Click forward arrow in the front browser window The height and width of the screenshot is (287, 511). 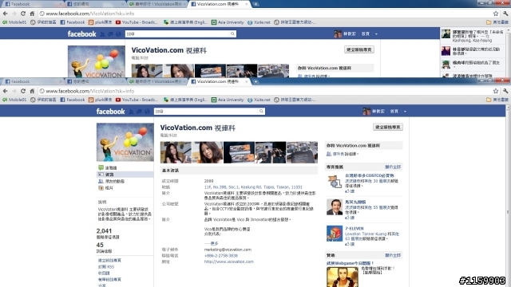click(x=14, y=91)
